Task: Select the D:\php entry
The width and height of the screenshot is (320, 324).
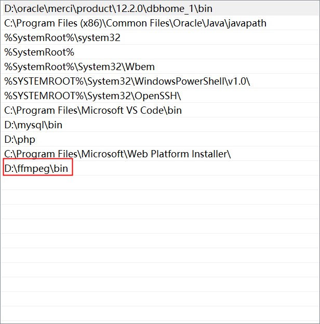Action: pyautogui.click(x=160, y=139)
